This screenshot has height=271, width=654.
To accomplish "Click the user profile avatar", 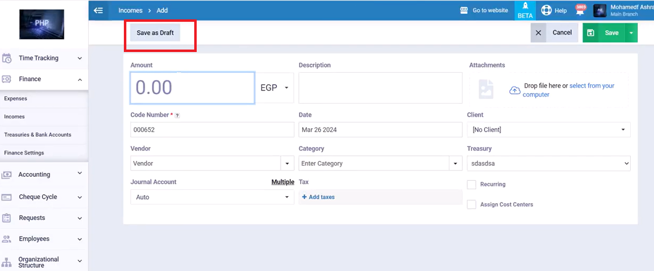I will tap(599, 10).
